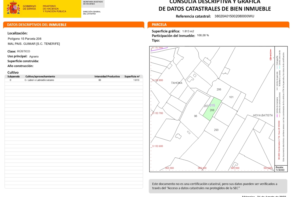Select the orange PARCELA section header
The image size is (293, 197).
click(x=159, y=25)
